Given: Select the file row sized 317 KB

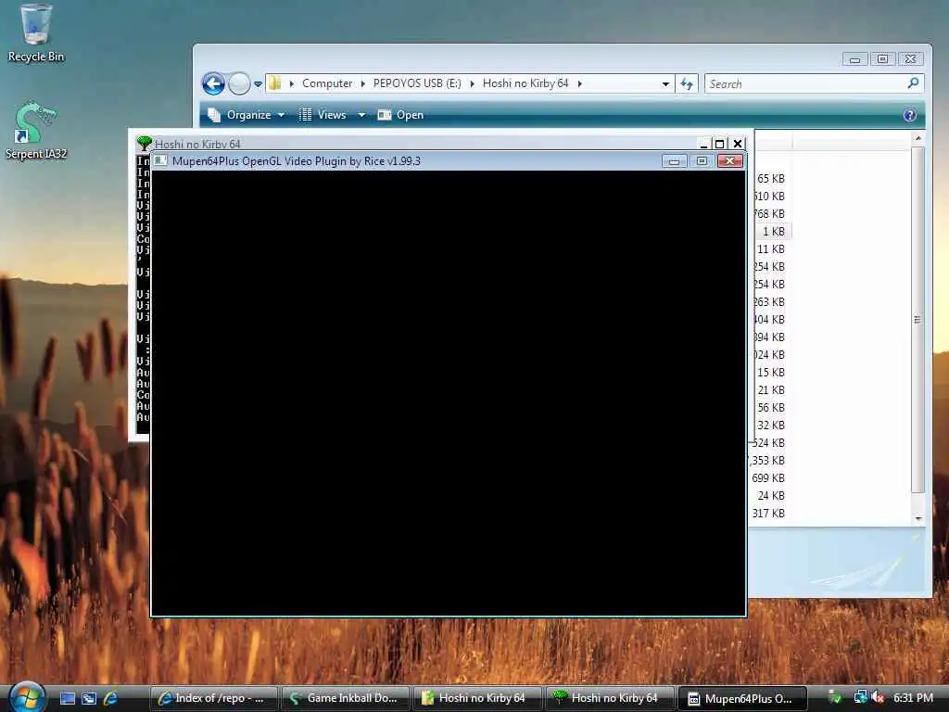Looking at the screenshot, I should click(768, 513).
